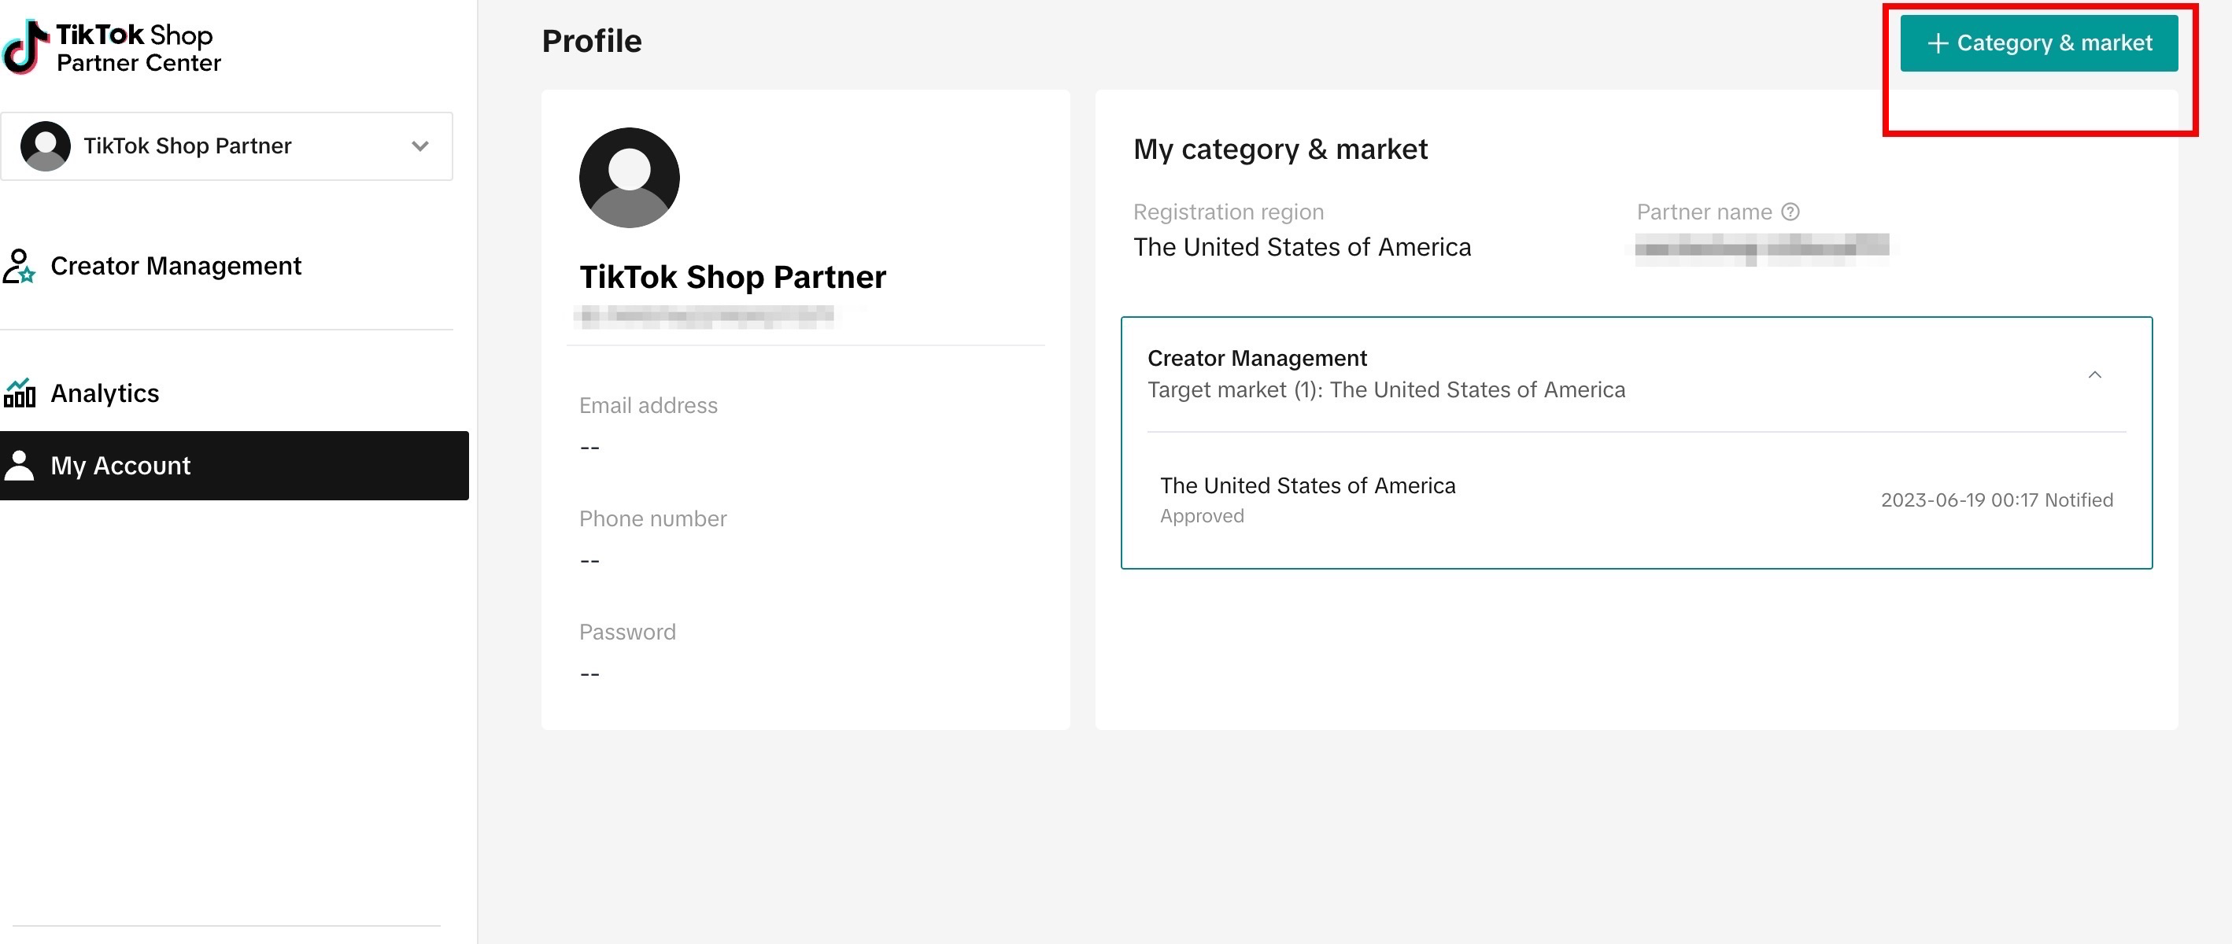Click the Target market summary header
2232x944 pixels.
coord(1385,389)
